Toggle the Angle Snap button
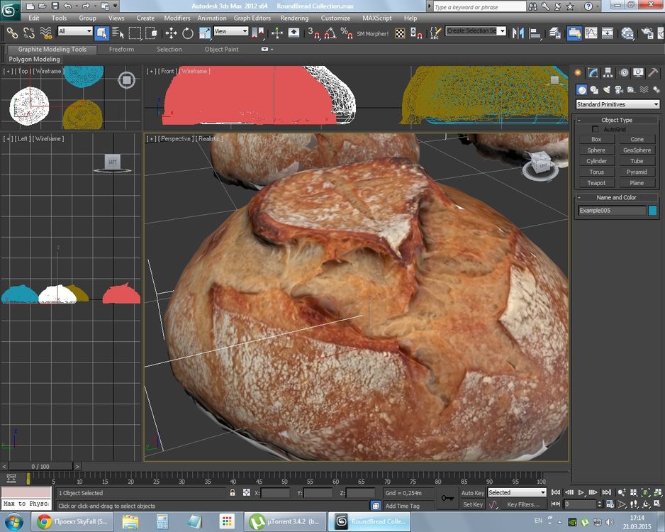 (x=330, y=33)
